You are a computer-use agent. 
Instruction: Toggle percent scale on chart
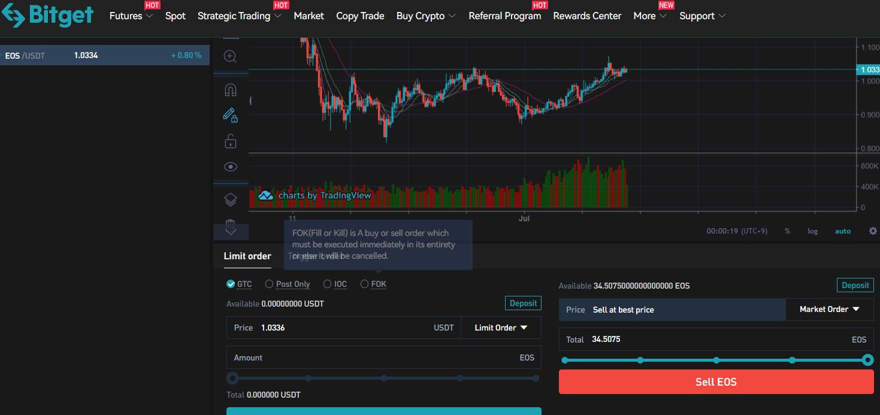coord(787,231)
